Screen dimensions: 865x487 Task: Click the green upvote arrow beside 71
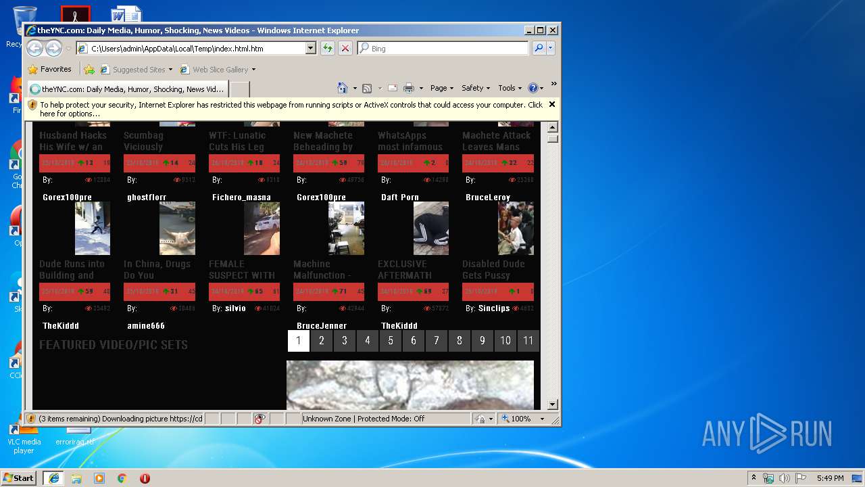335,292
